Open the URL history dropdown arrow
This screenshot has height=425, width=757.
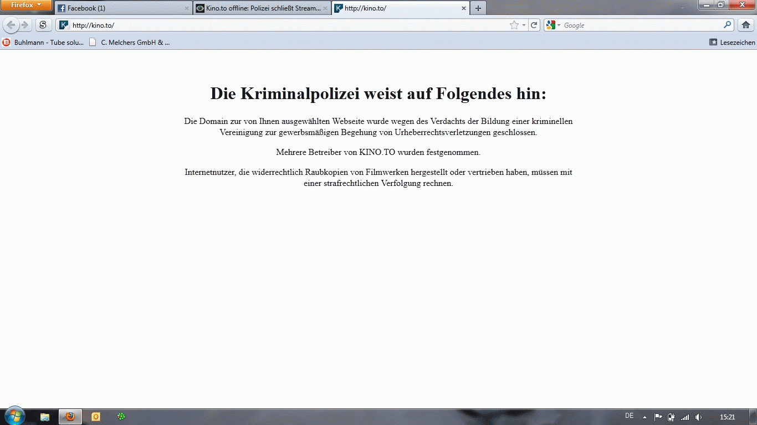tap(524, 25)
